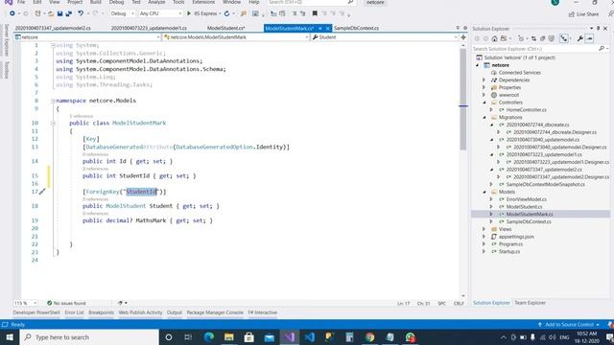Select Startup.cs in Solution Explorer

click(509, 251)
